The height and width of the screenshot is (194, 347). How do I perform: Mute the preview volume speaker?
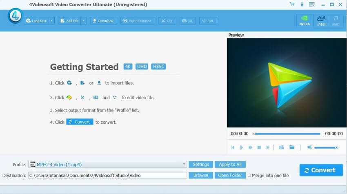pyautogui.click(x=309, y=147)
